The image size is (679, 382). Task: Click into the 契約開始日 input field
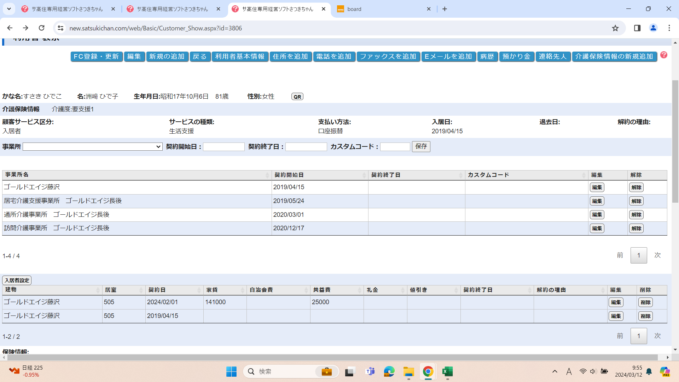click(x=224, y=146)
